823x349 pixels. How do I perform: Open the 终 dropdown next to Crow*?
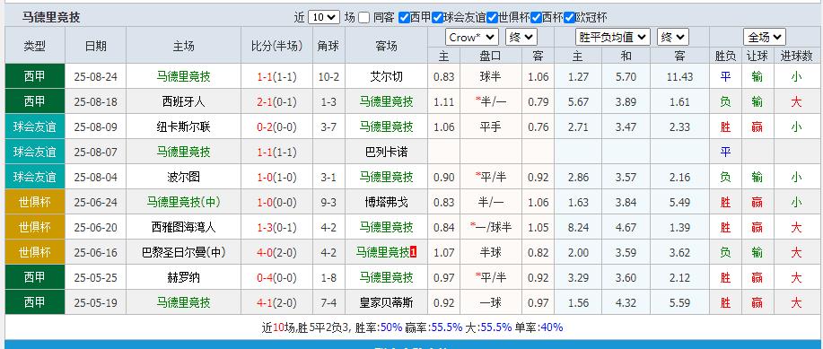coord(521,38)
